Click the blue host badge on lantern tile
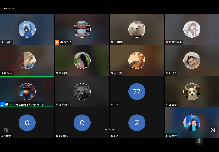This screenshot has width=219, height=152. coord(2,104)
